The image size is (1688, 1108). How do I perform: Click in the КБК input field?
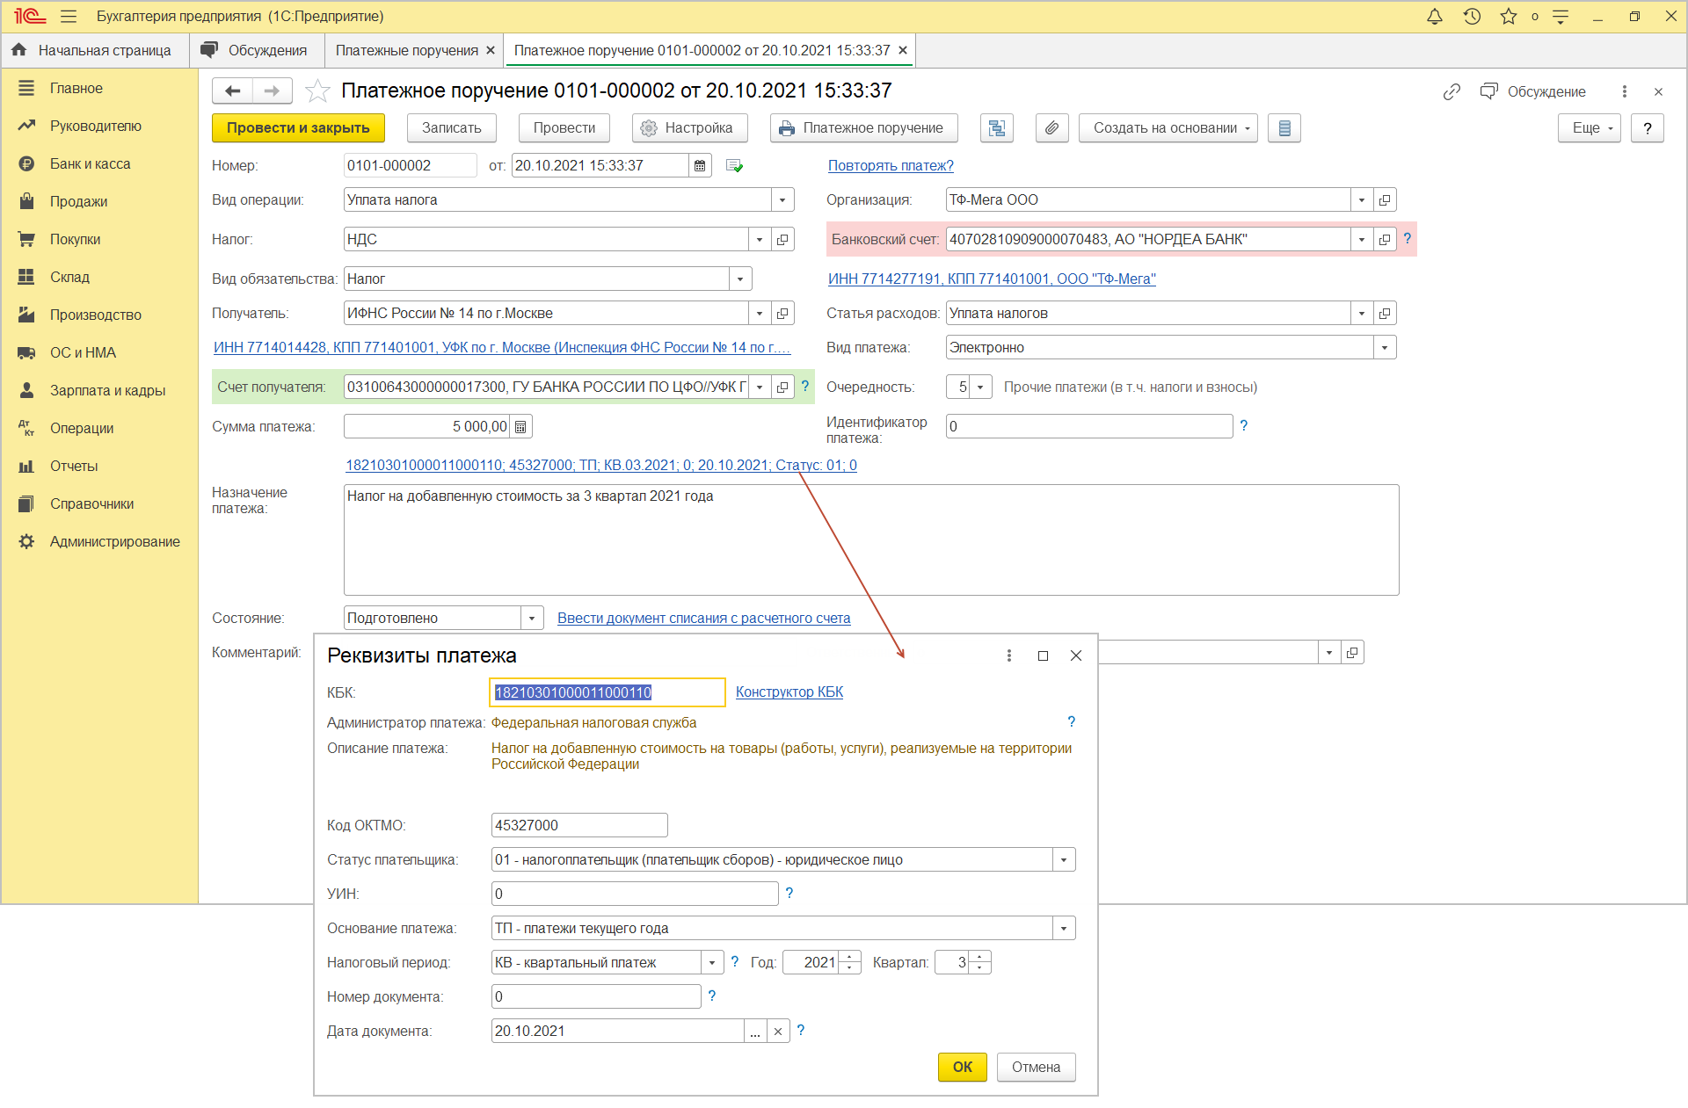607,692
